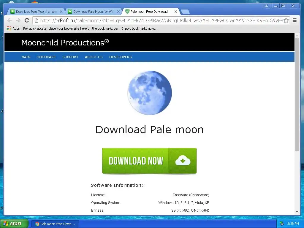Click the page scroll down arrow
The width and height of the screenshot is (304, 228).
297,212
